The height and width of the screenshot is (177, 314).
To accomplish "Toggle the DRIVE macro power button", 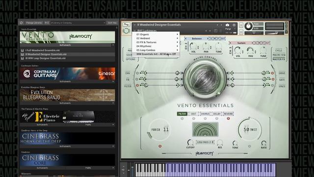I will [x=272, y=73].
